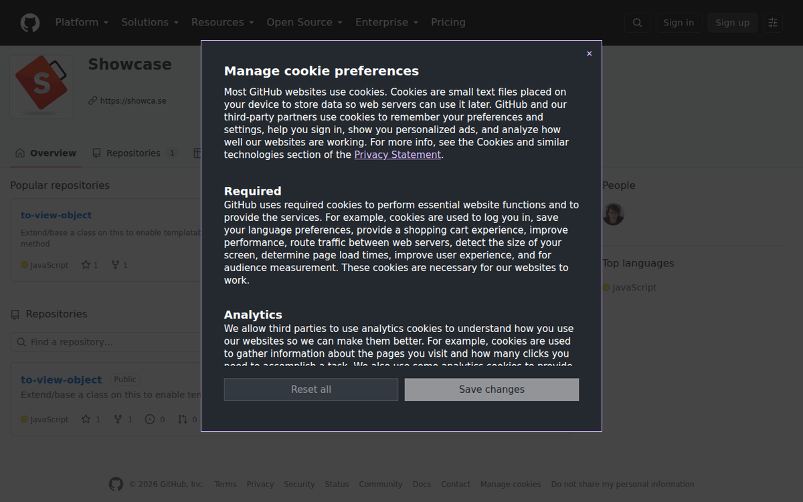Viewport: 803px width, 502px height.
Task: Click the GitHub logo in the header
Action: point(30,23)
